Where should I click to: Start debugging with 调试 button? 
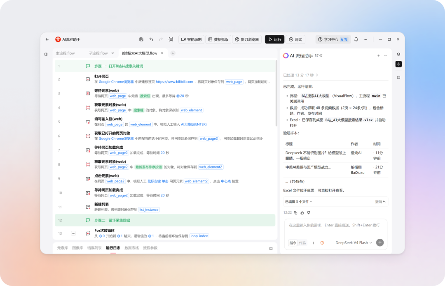pyautogui.click(x=295, y=39)
